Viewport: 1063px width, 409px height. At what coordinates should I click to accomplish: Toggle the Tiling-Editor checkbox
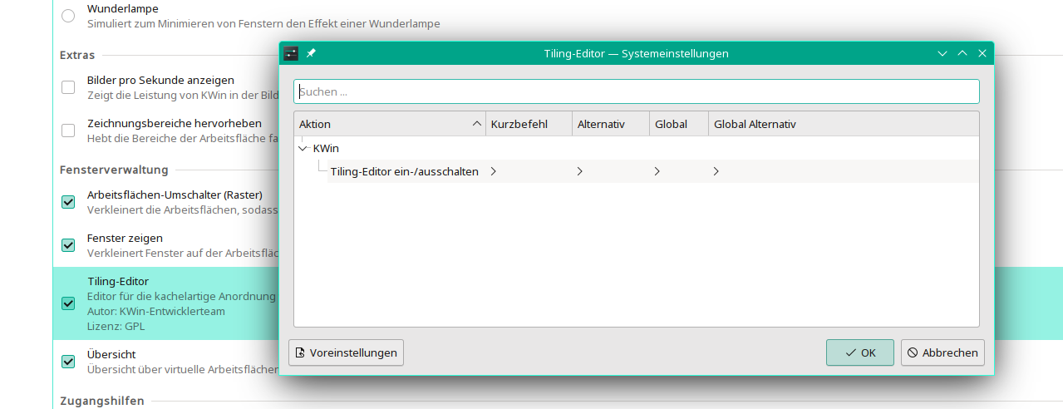(x=68, y=303)
